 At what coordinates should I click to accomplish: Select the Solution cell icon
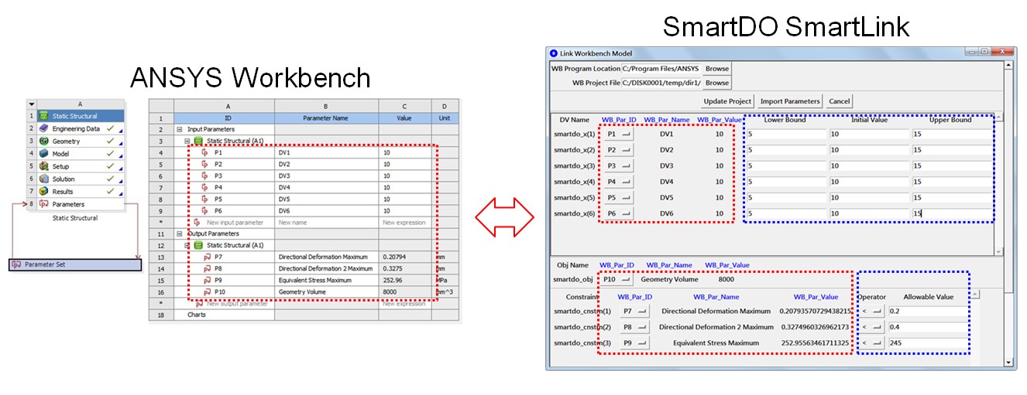coord(44,179)
